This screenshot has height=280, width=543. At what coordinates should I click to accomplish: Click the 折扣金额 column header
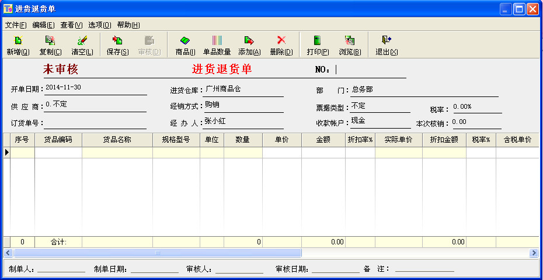click(x=444, y=140)
